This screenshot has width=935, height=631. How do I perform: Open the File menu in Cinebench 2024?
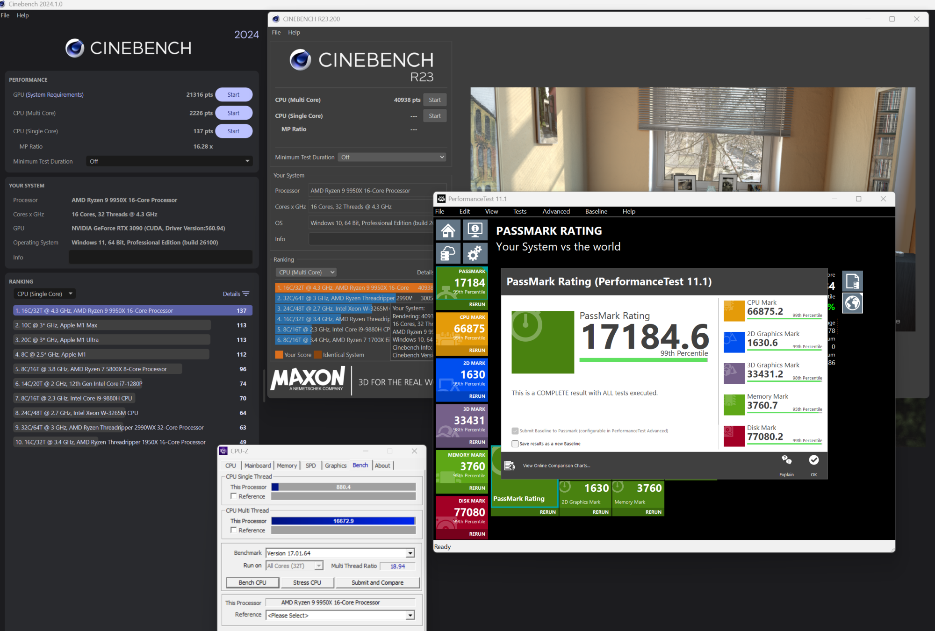5,15
